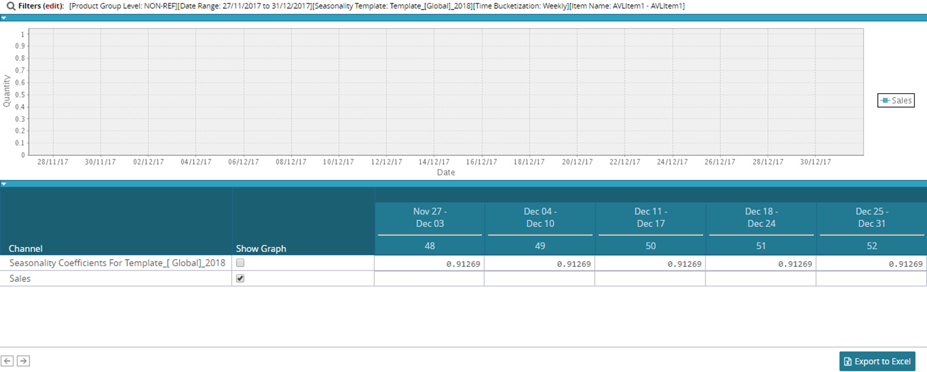Select week 48 seasonality coefficient cell
927x372 pixels.
(x=429, y=264)
